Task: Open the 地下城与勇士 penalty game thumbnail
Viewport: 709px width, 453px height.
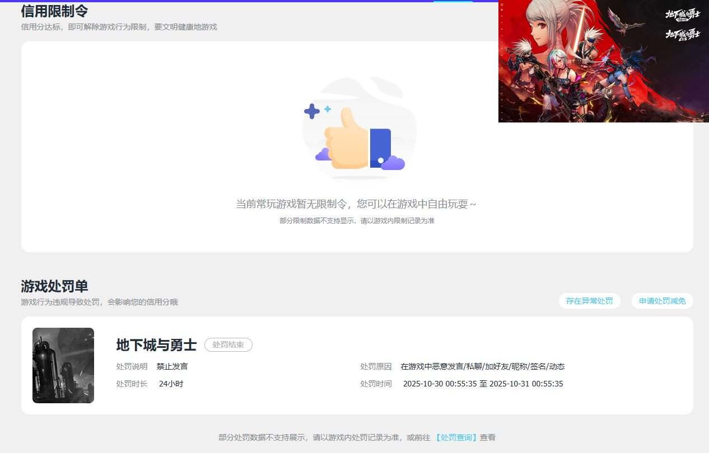Action: tap(63, 365)
